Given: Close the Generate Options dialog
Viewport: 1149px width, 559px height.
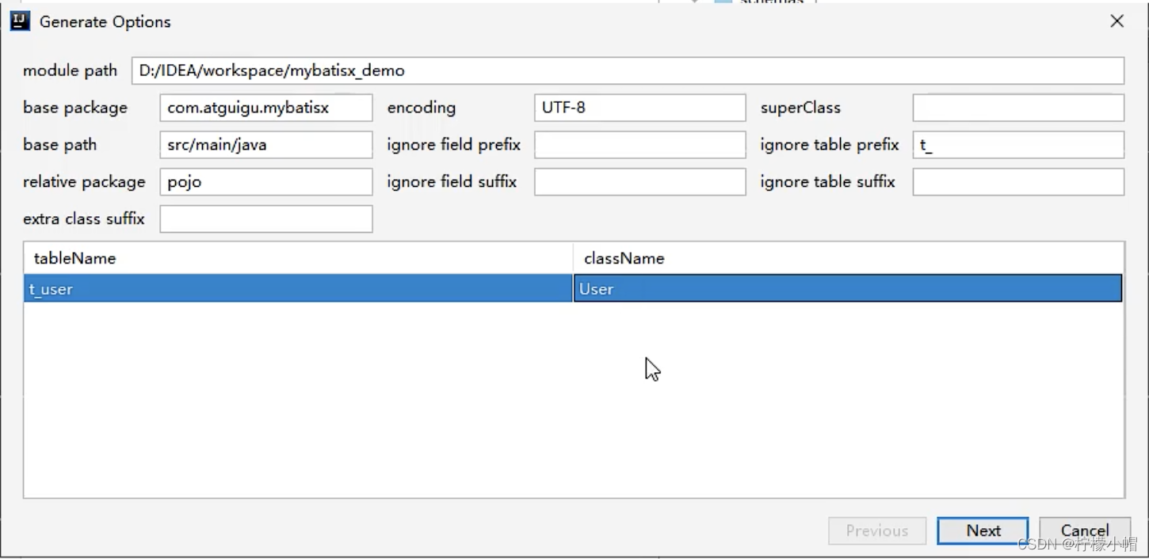Looking at the screenshot, I should [x=1117, y=21].
